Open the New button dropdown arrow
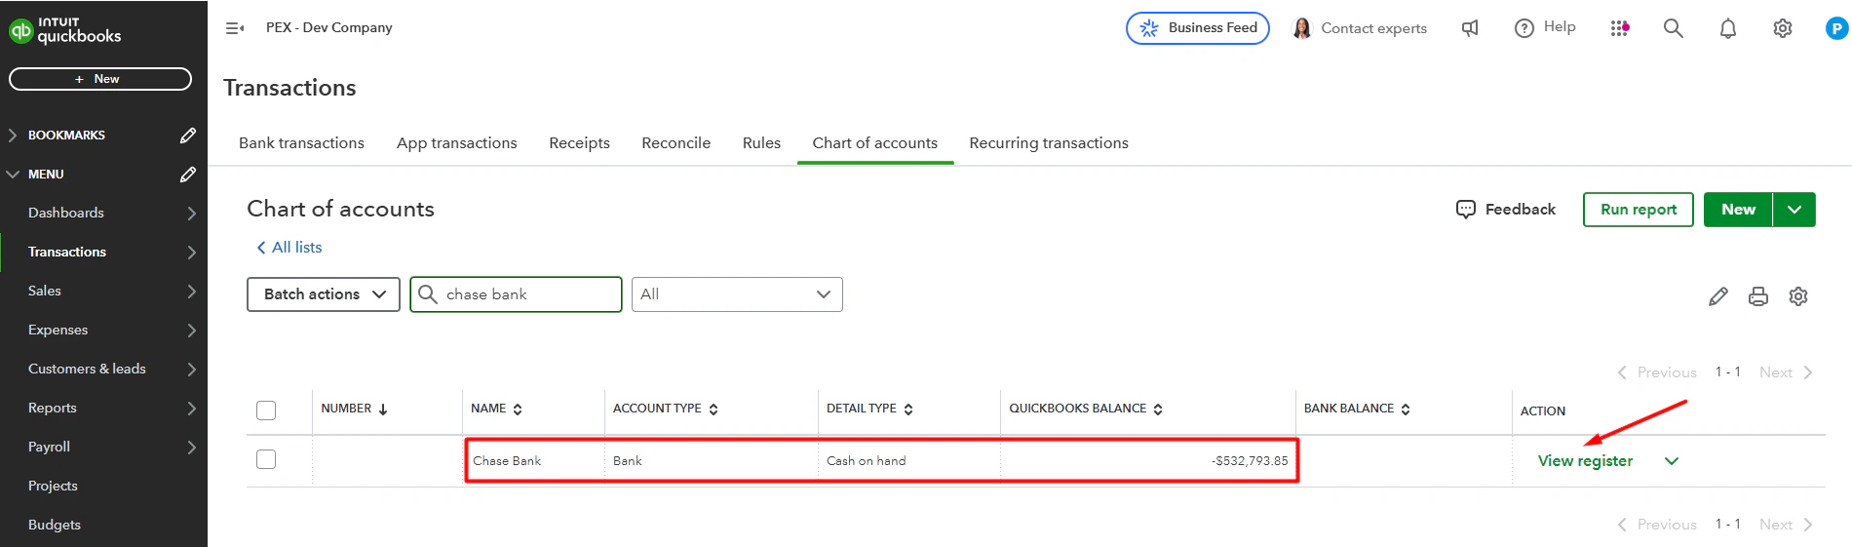The width and height of the screenshot is (1852, 547). coord(1794,210)
